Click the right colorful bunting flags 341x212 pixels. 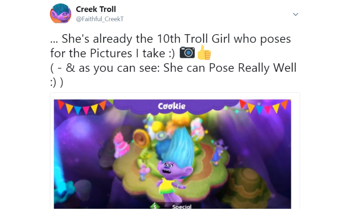263,106
